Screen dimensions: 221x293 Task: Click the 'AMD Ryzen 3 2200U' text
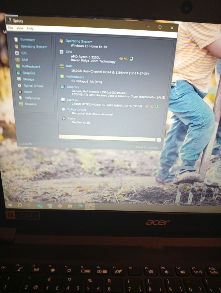coord(86,57)
